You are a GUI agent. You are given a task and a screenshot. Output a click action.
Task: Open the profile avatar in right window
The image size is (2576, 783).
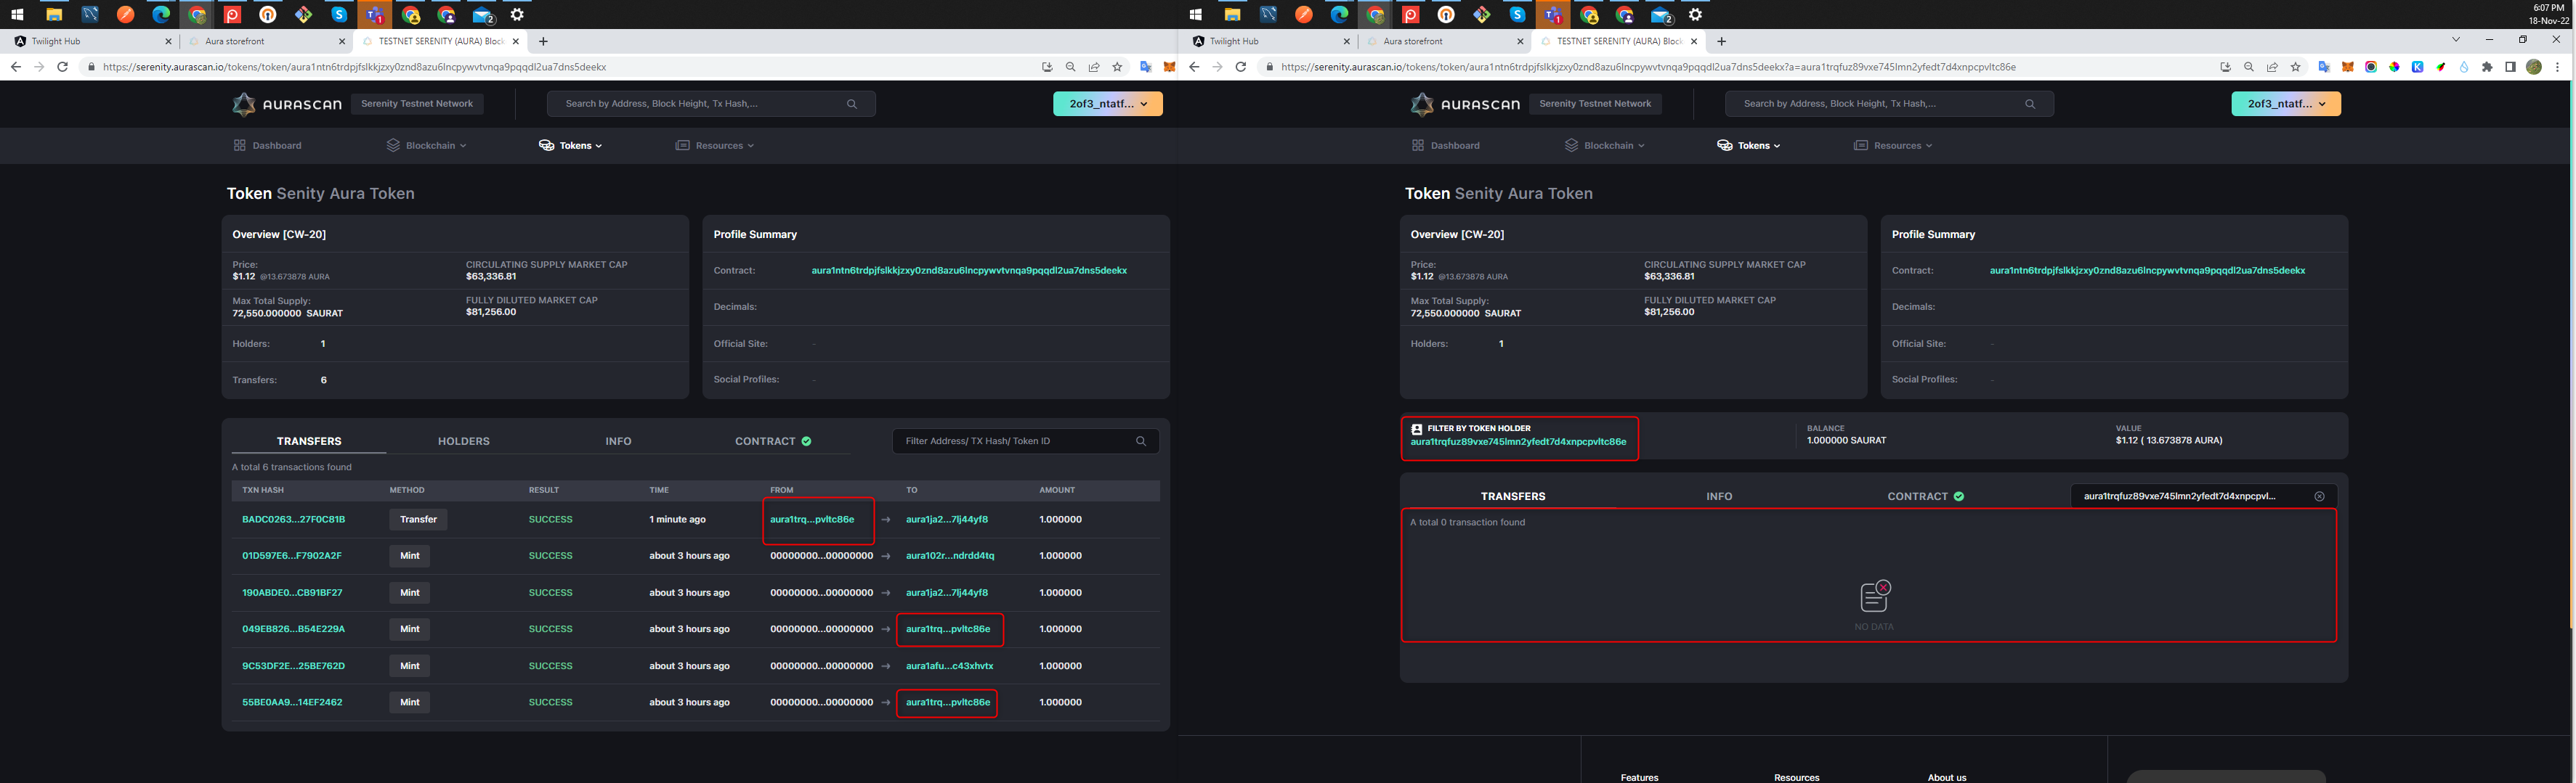[x=2534, y=67]
